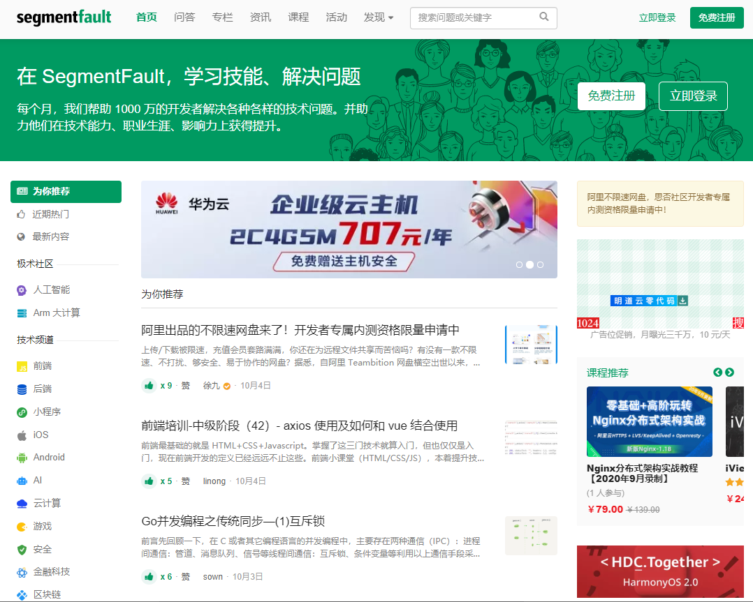The height and width of the screenshot is (602, 753).
Task: Open the 首页 nav tab
Action: 147,17
